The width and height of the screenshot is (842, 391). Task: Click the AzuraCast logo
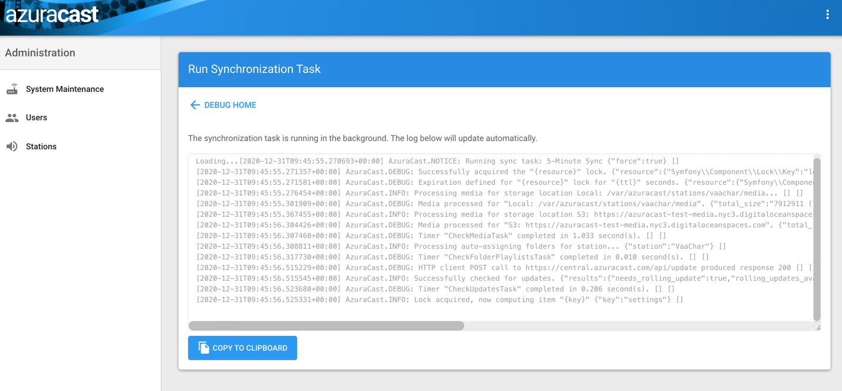52,14
